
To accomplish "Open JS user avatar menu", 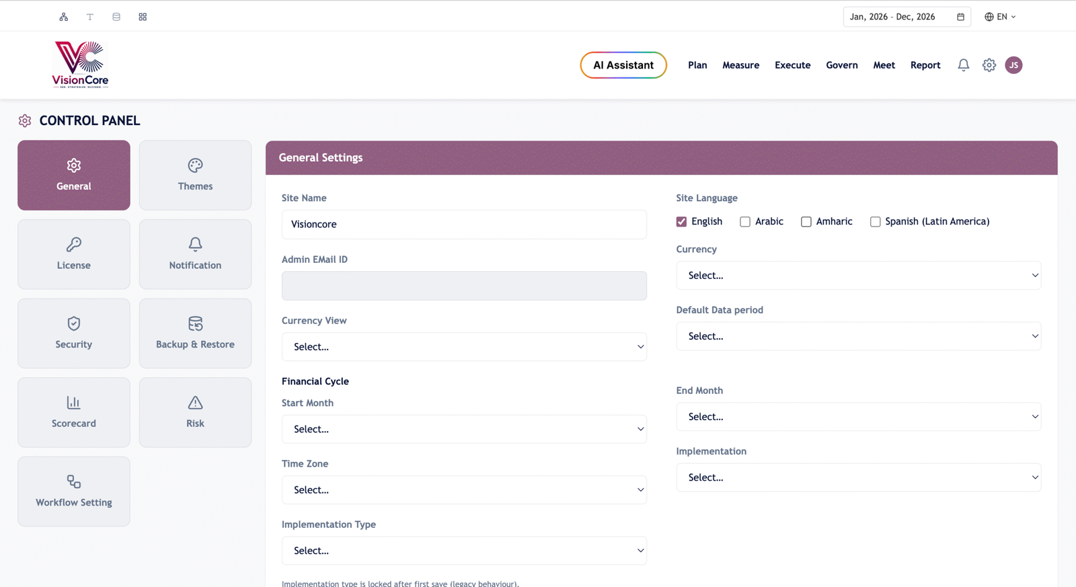I will (1014, 65).
